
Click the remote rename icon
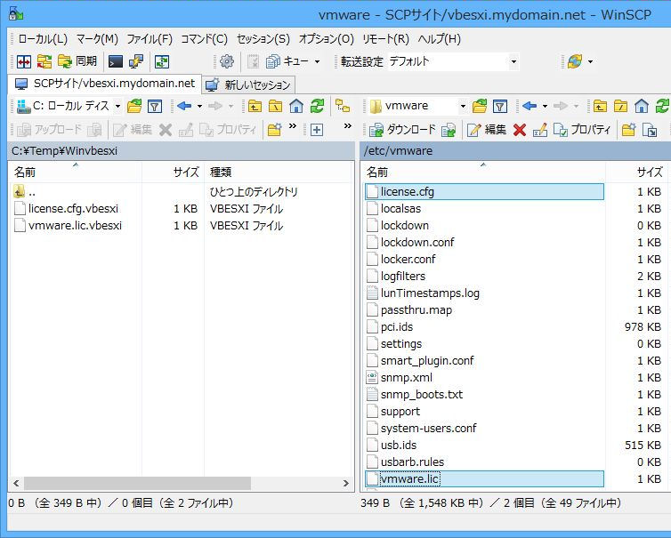pyautogui.click(x=540, y=130)
